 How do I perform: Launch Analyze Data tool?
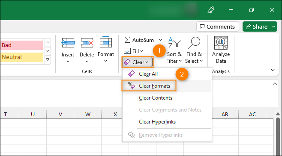click(221, 50)
